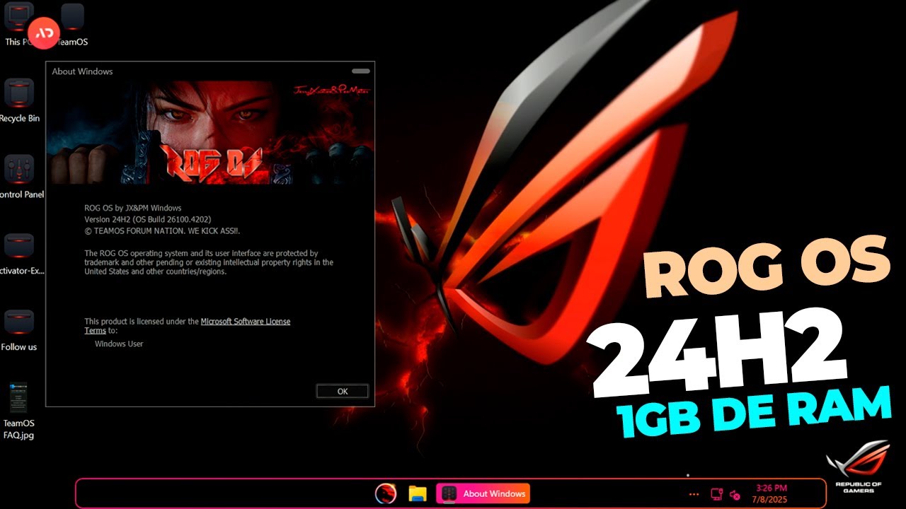Unmute the speaker in the system tray
Viewport: 906px width, 509px height.
[736, 495]
